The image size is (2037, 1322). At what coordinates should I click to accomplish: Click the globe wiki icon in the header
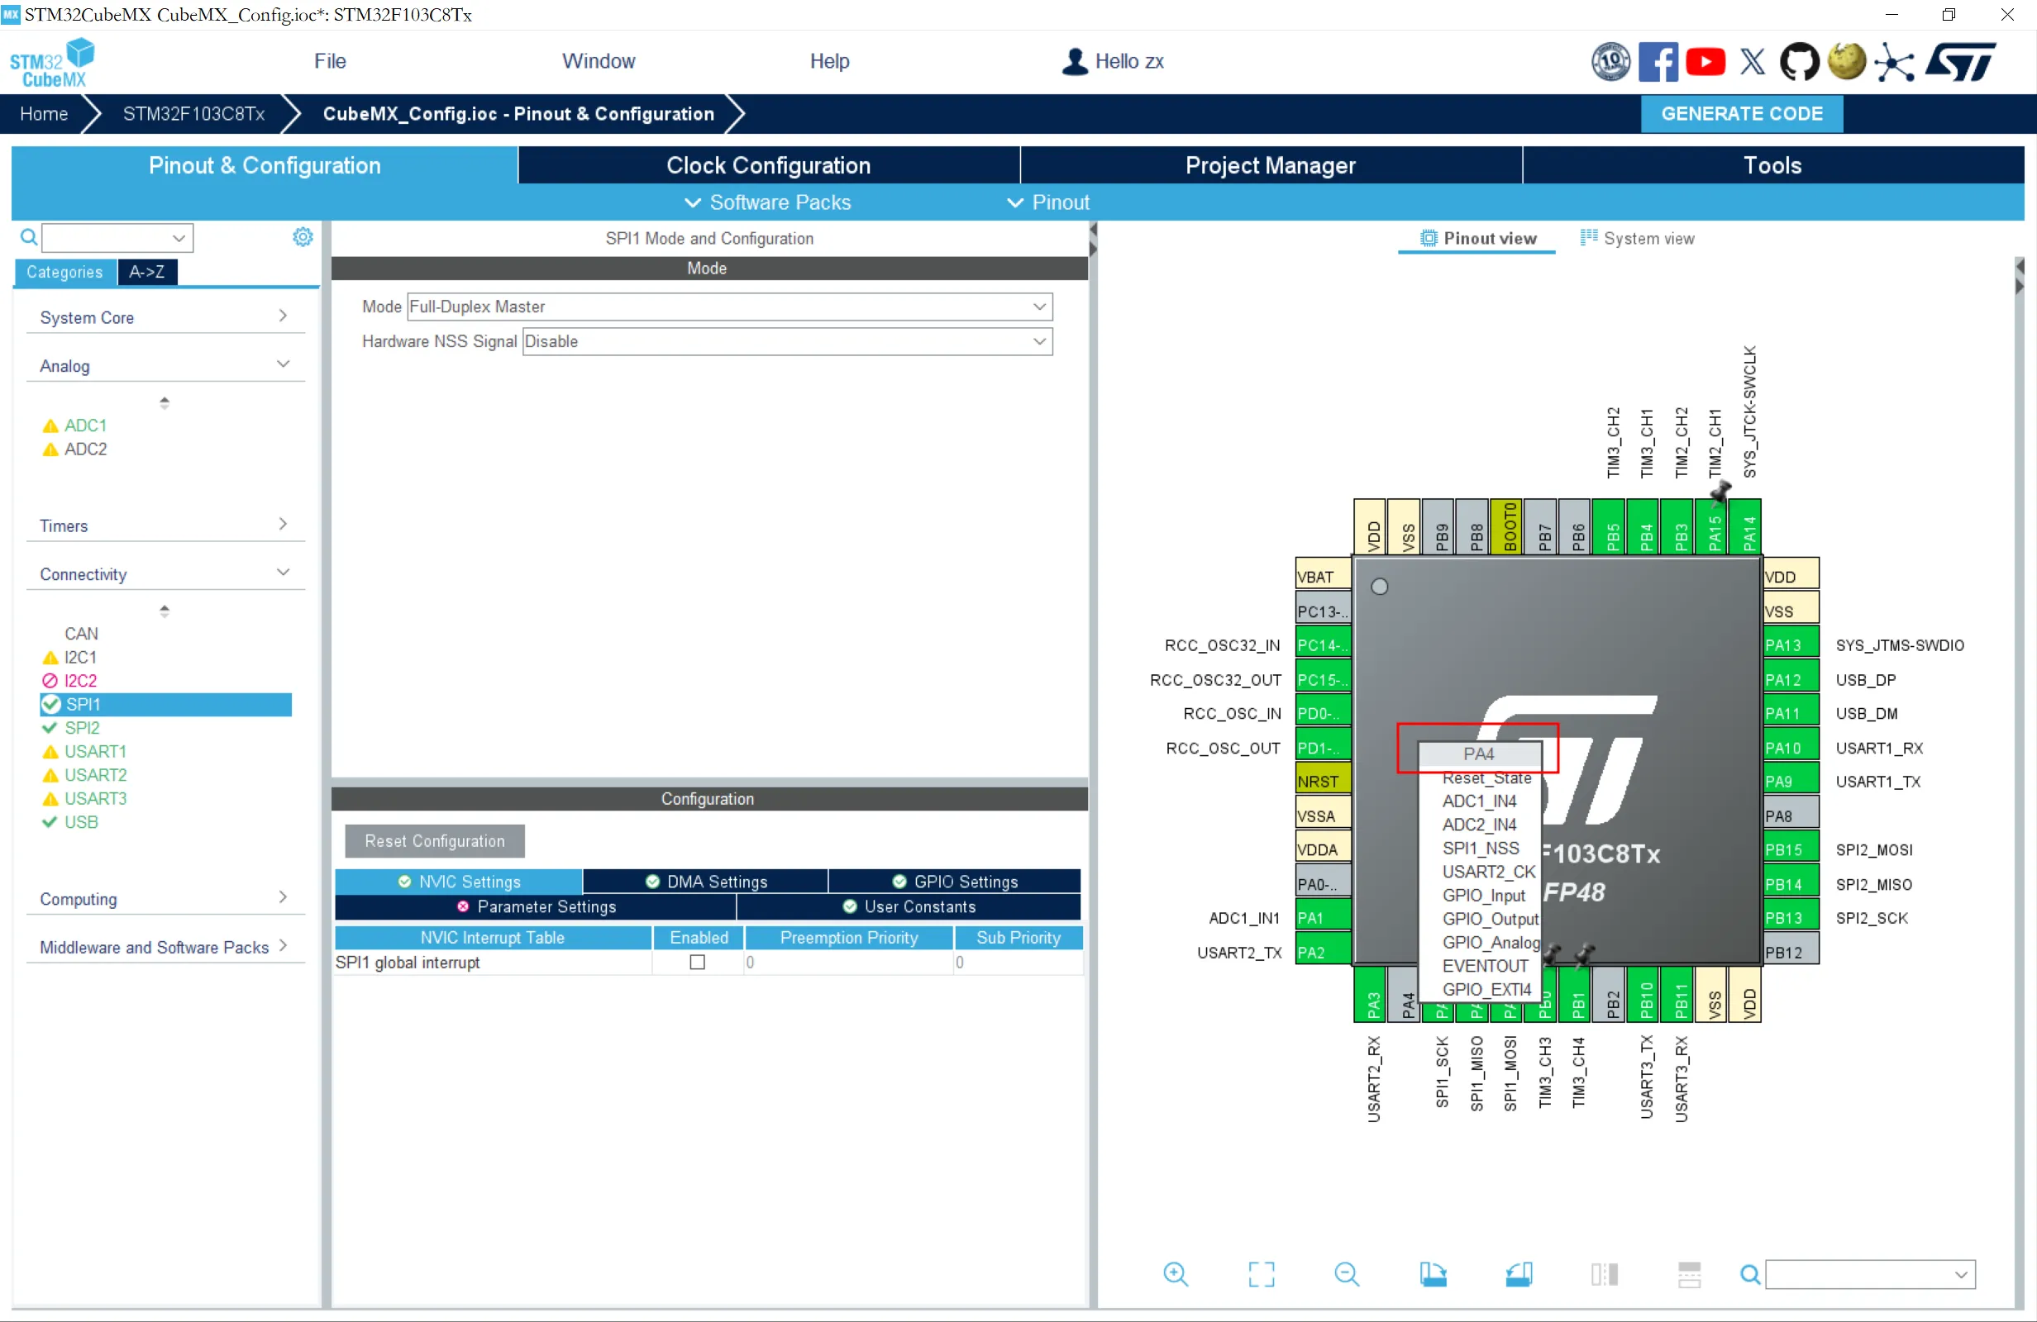tap(1846, 62)
